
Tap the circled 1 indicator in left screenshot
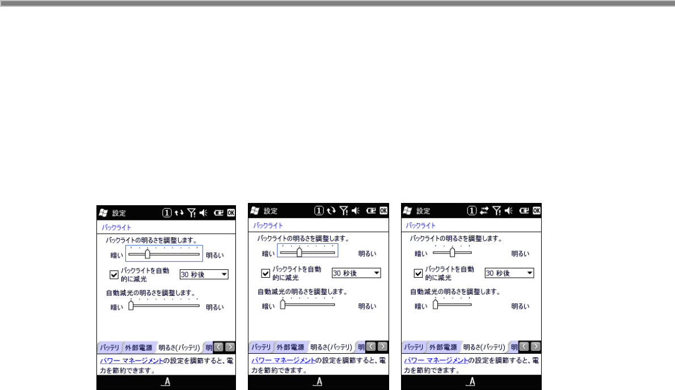click(x=167, y=213)
